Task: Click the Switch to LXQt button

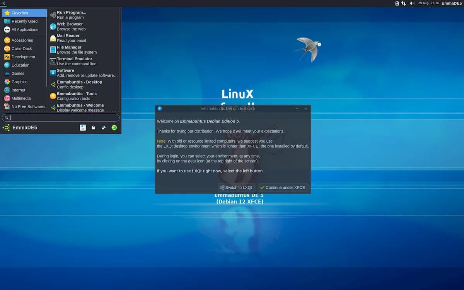Action: 236,188
